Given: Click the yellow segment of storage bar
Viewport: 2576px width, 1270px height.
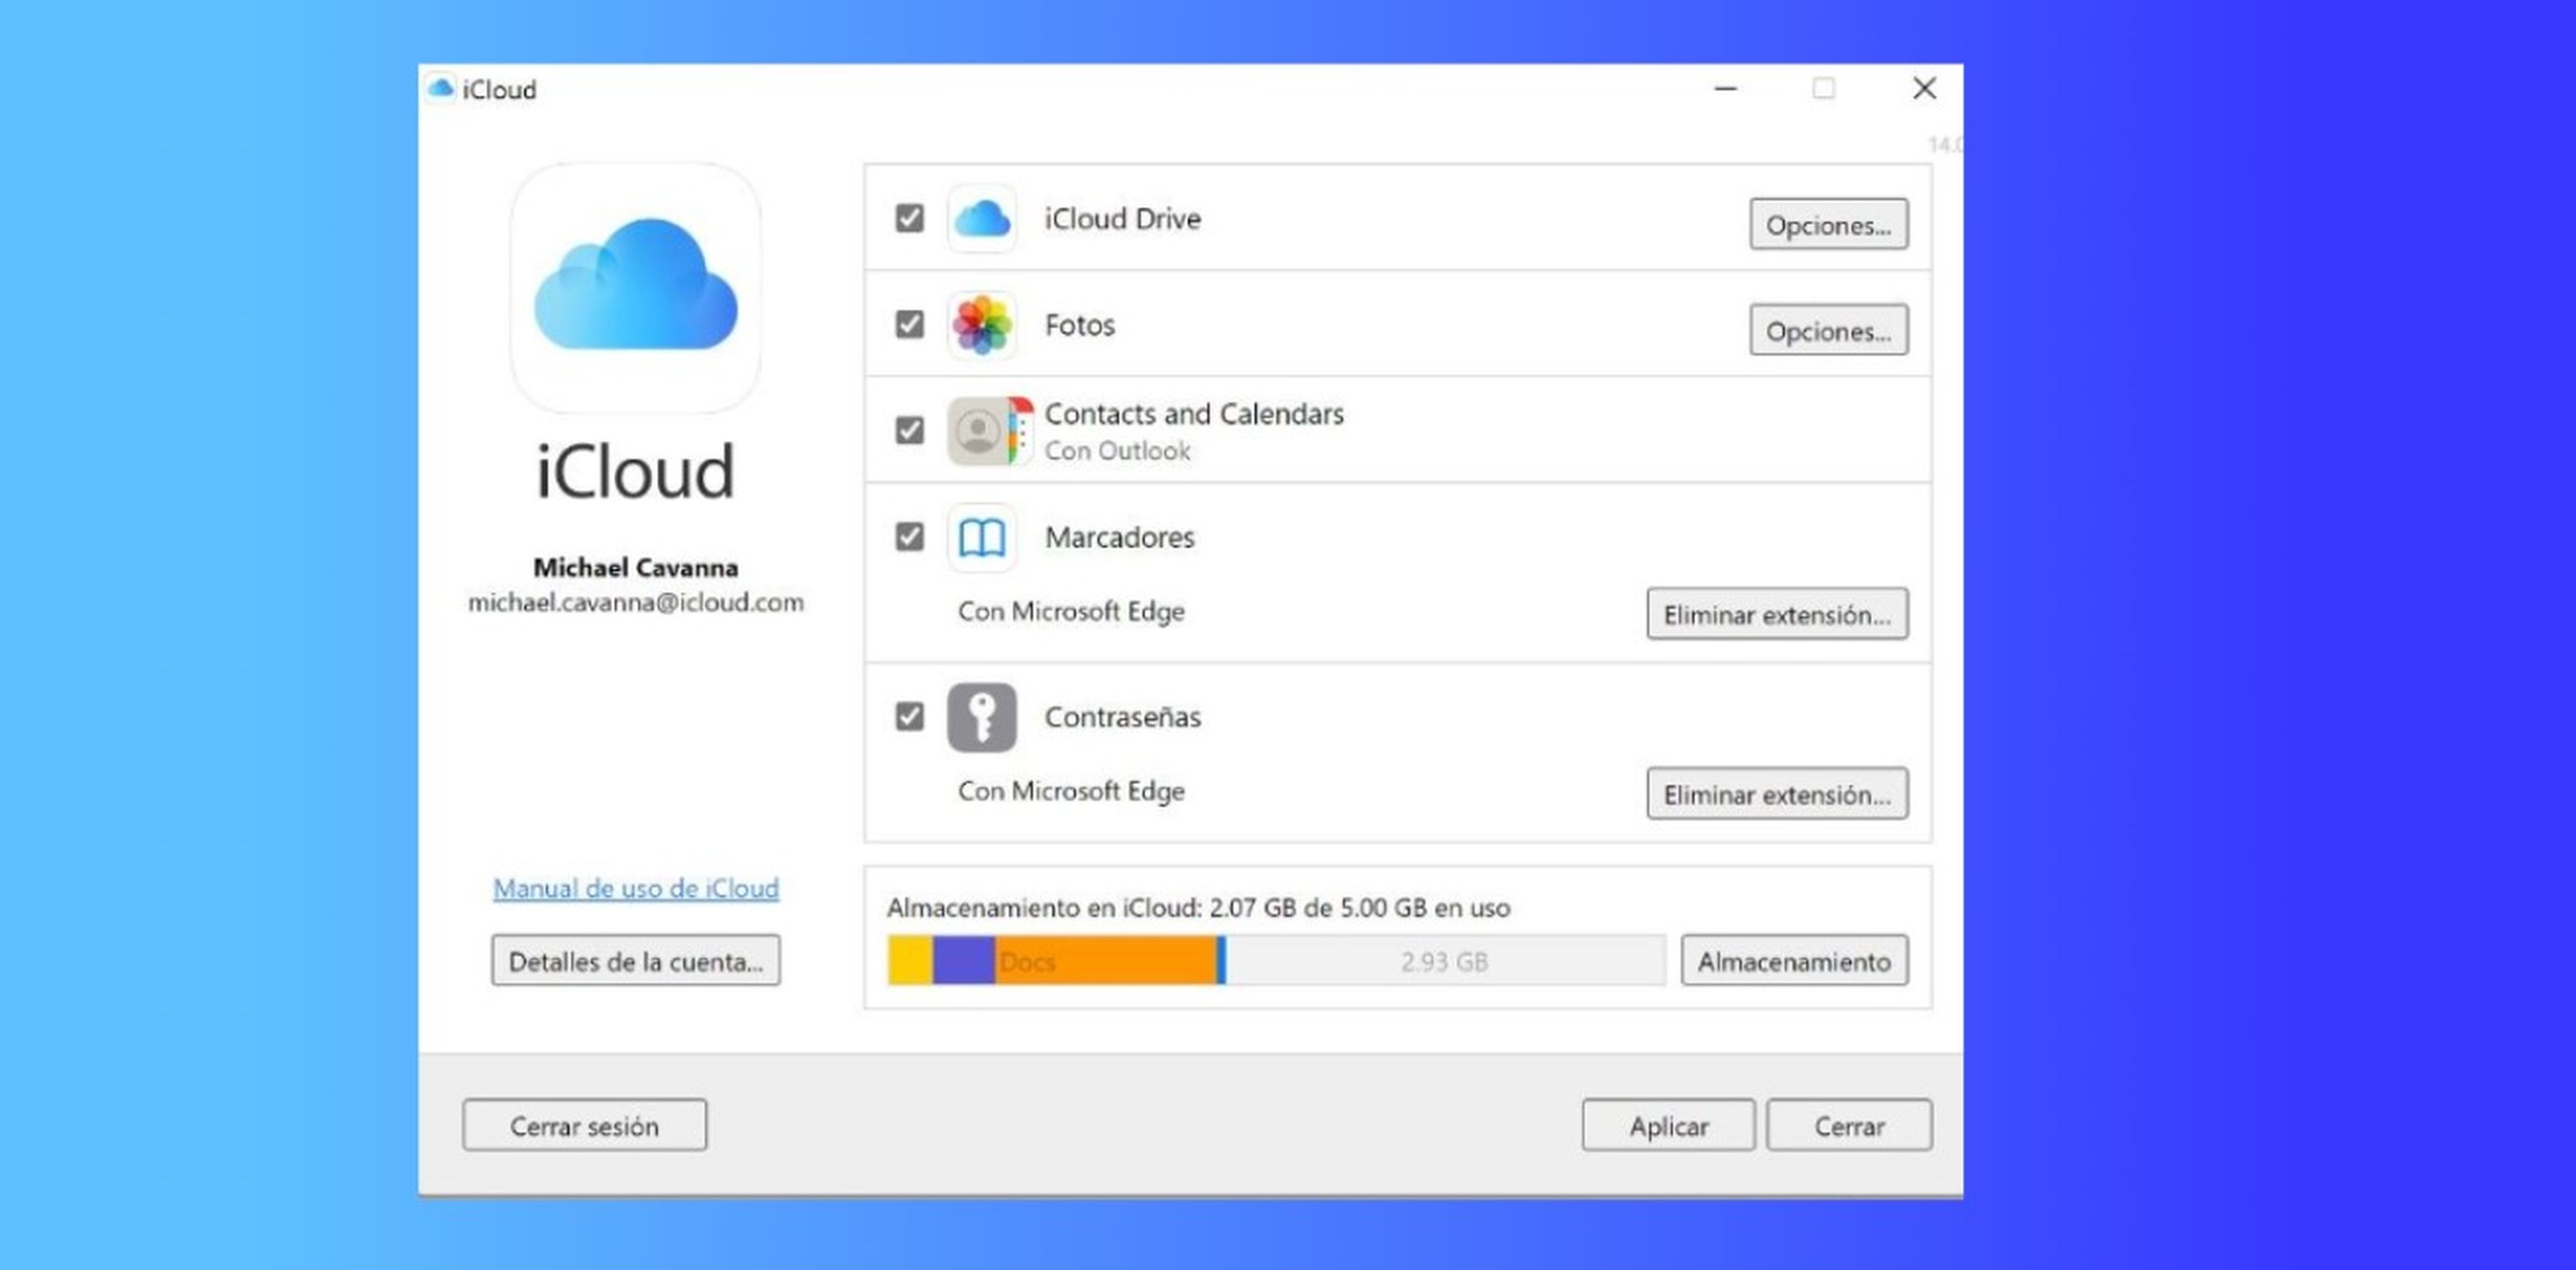Looking at the screenshot, I should tap(910, 960).
